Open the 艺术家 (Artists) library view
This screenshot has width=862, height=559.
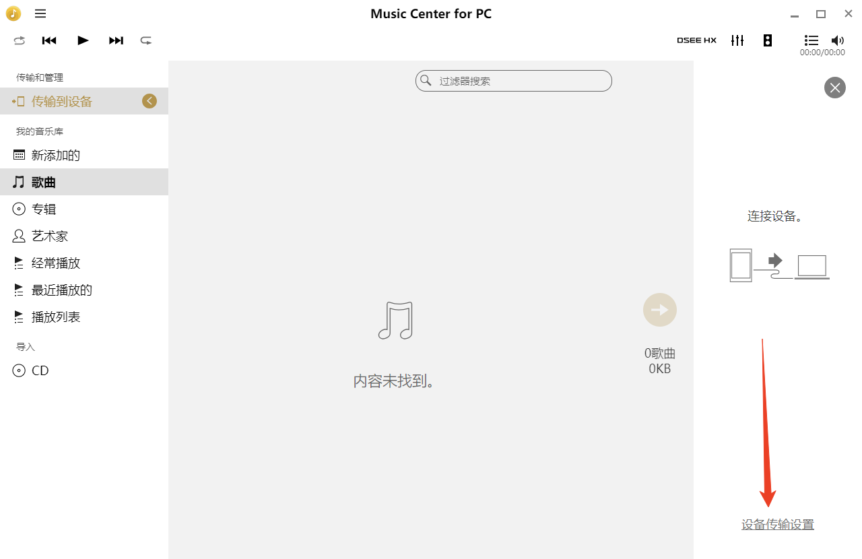(47, 236)
